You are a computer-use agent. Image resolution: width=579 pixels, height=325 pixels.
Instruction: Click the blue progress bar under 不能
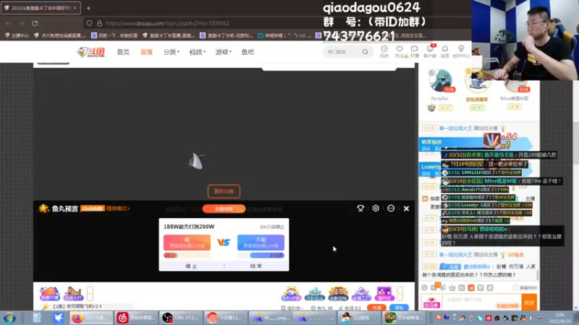[261, 255]
